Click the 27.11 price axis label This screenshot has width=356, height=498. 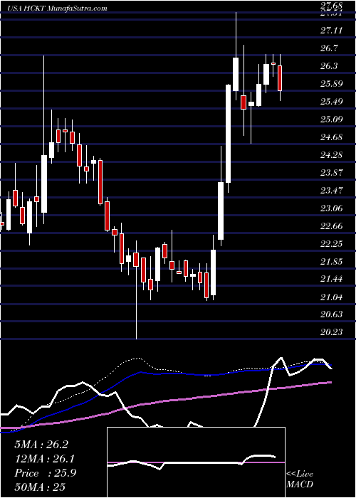point(332,31)
